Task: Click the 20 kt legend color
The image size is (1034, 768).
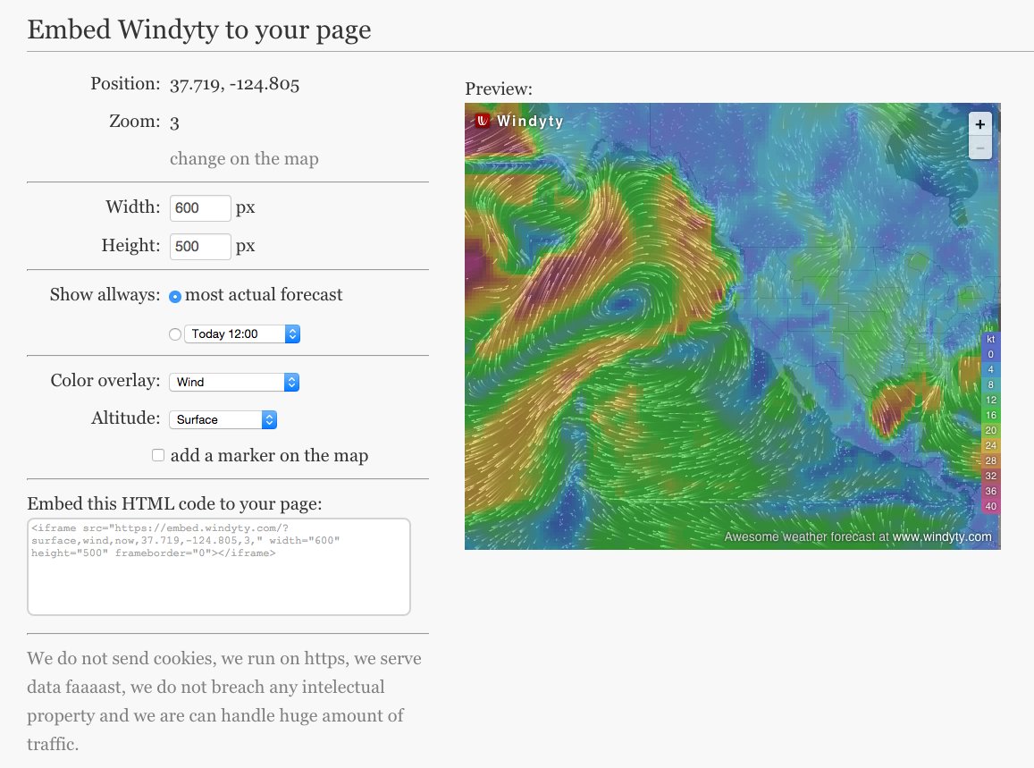Action: pos(990,430)
